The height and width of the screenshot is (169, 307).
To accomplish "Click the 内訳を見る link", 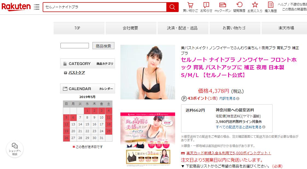I will pos(227,99).
